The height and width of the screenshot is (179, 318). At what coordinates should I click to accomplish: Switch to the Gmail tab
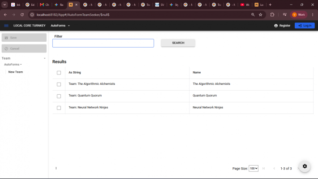[x=45, y=4]
